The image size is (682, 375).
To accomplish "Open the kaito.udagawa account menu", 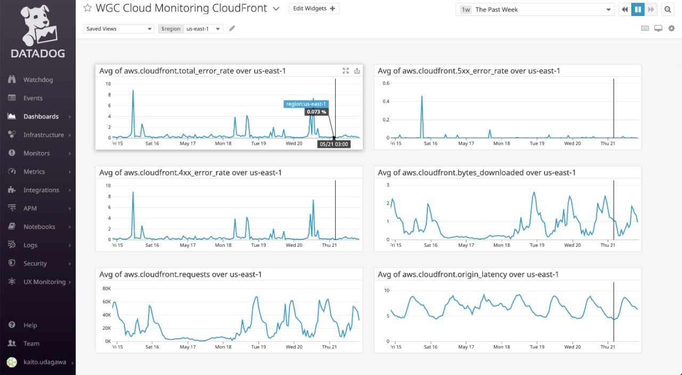I will click(40, 362).
